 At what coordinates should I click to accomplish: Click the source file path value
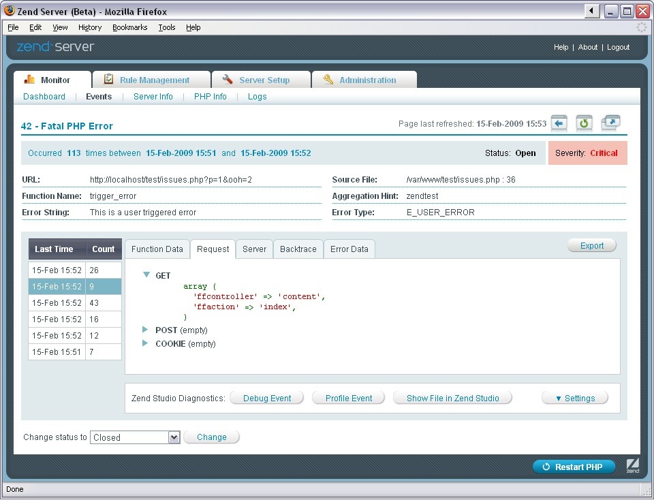tap(461, 180)
